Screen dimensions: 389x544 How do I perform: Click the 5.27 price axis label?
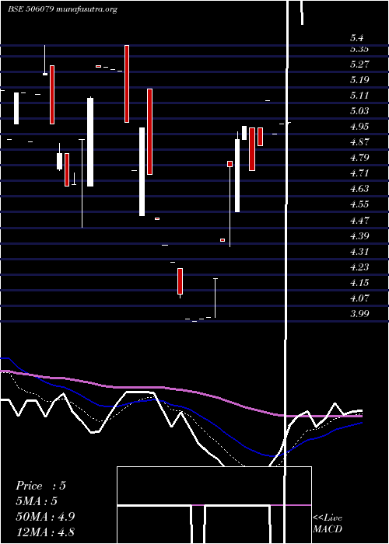pos(359,65)
